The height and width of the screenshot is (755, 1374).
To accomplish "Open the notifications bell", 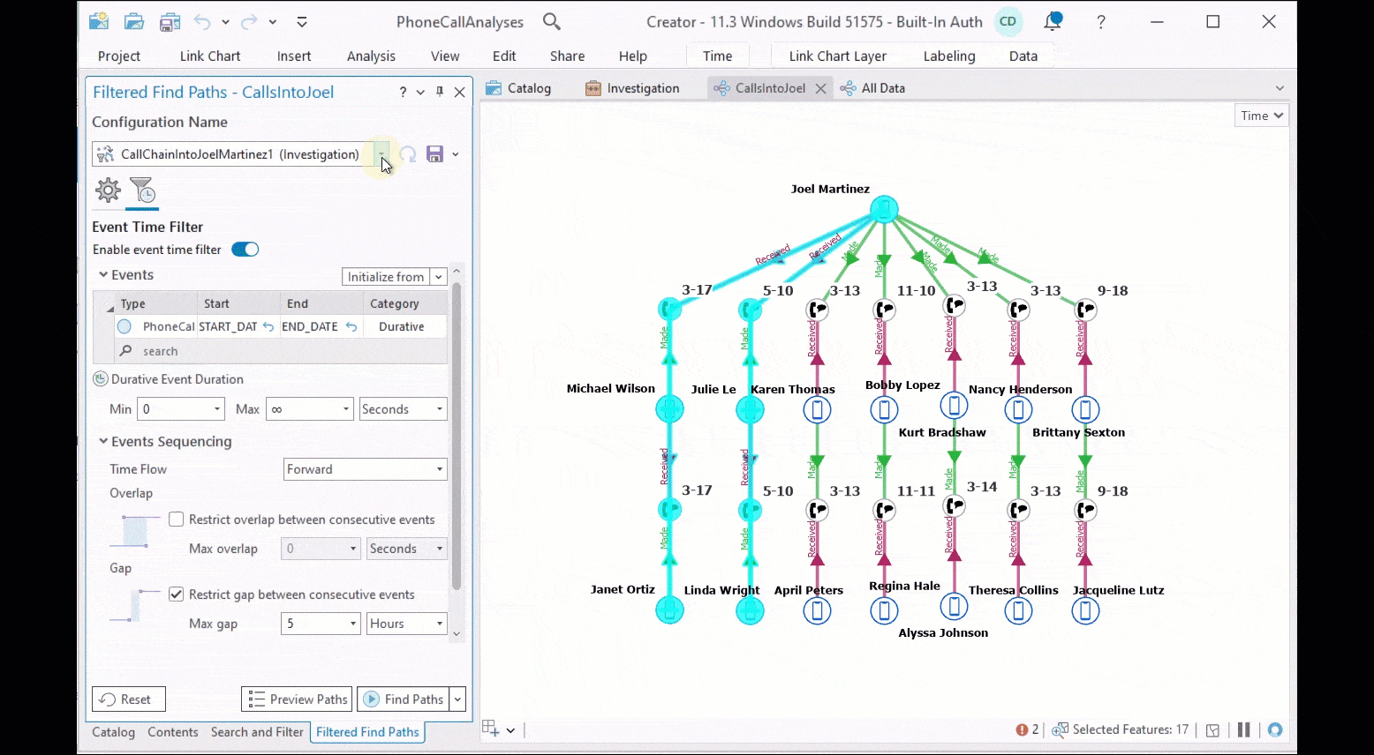I will (x=1053, y=21).
